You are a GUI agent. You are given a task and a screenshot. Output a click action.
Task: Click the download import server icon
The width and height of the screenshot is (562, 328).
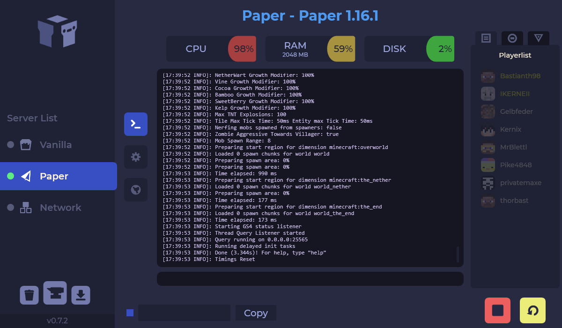(x=81, y=295)
